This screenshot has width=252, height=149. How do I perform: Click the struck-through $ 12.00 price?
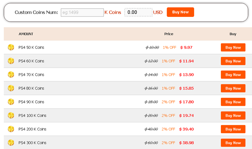tap(151, 61)
